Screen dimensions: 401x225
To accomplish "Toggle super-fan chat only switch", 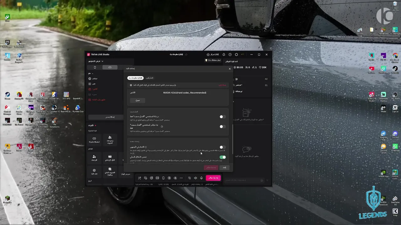I will pyautogui.click(x=222, y=117).
